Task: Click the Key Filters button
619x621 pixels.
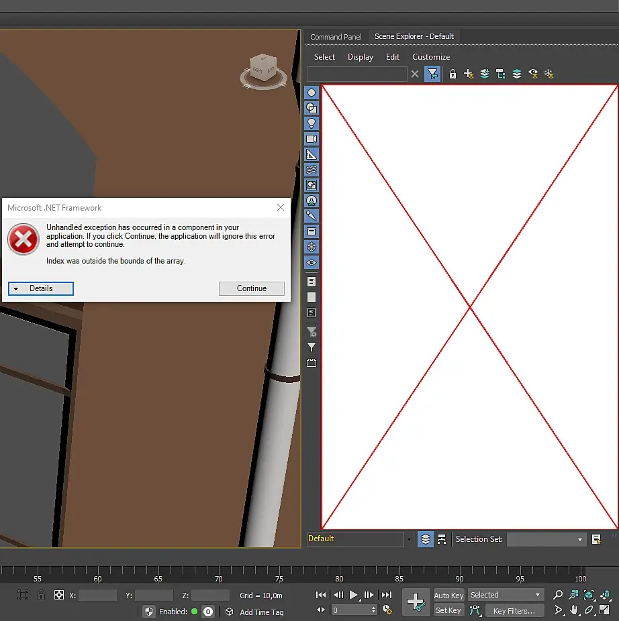Action: (514, 611)
